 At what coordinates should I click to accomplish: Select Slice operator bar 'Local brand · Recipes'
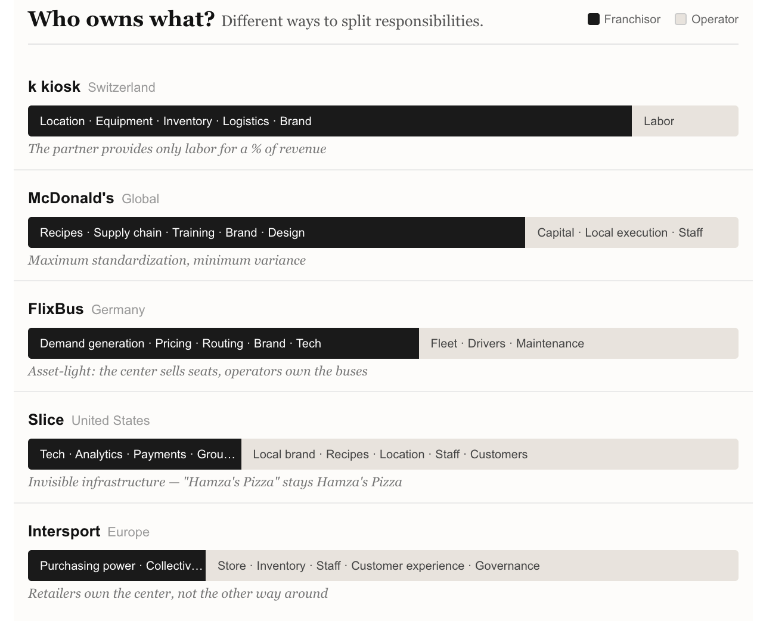click(490, 454)
